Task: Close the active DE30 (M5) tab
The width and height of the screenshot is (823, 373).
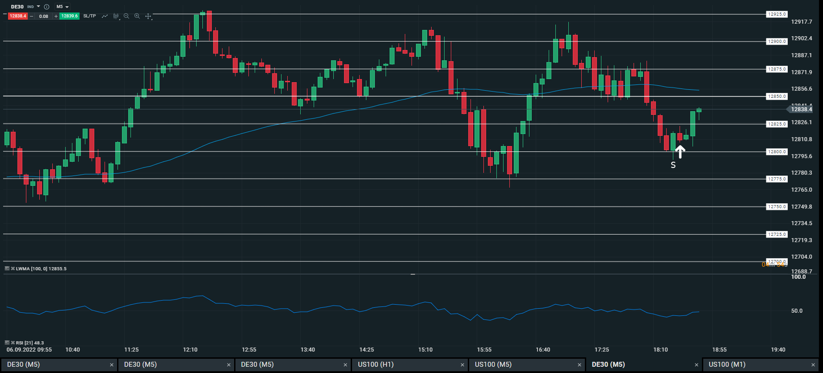Action: click(x=697, y=365)
